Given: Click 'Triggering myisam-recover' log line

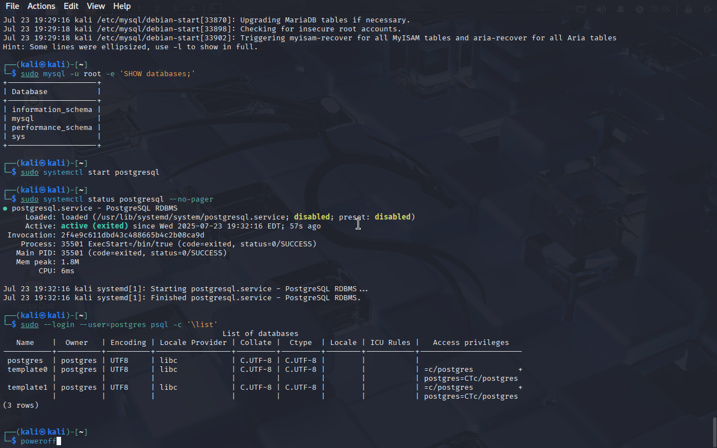Looking at the screenshot, I should 310,38.
